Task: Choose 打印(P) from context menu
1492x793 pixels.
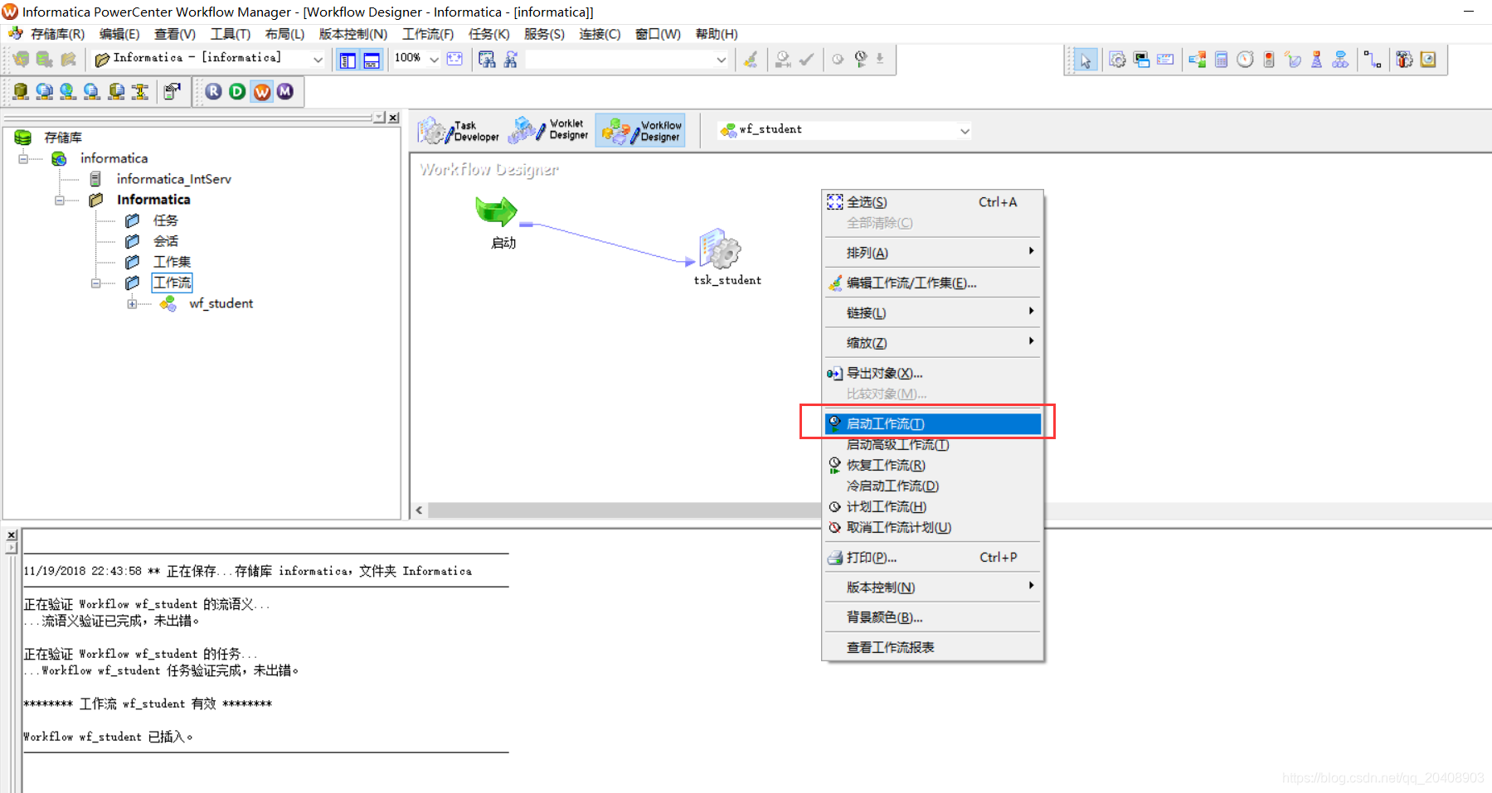Action: [933, 557]
